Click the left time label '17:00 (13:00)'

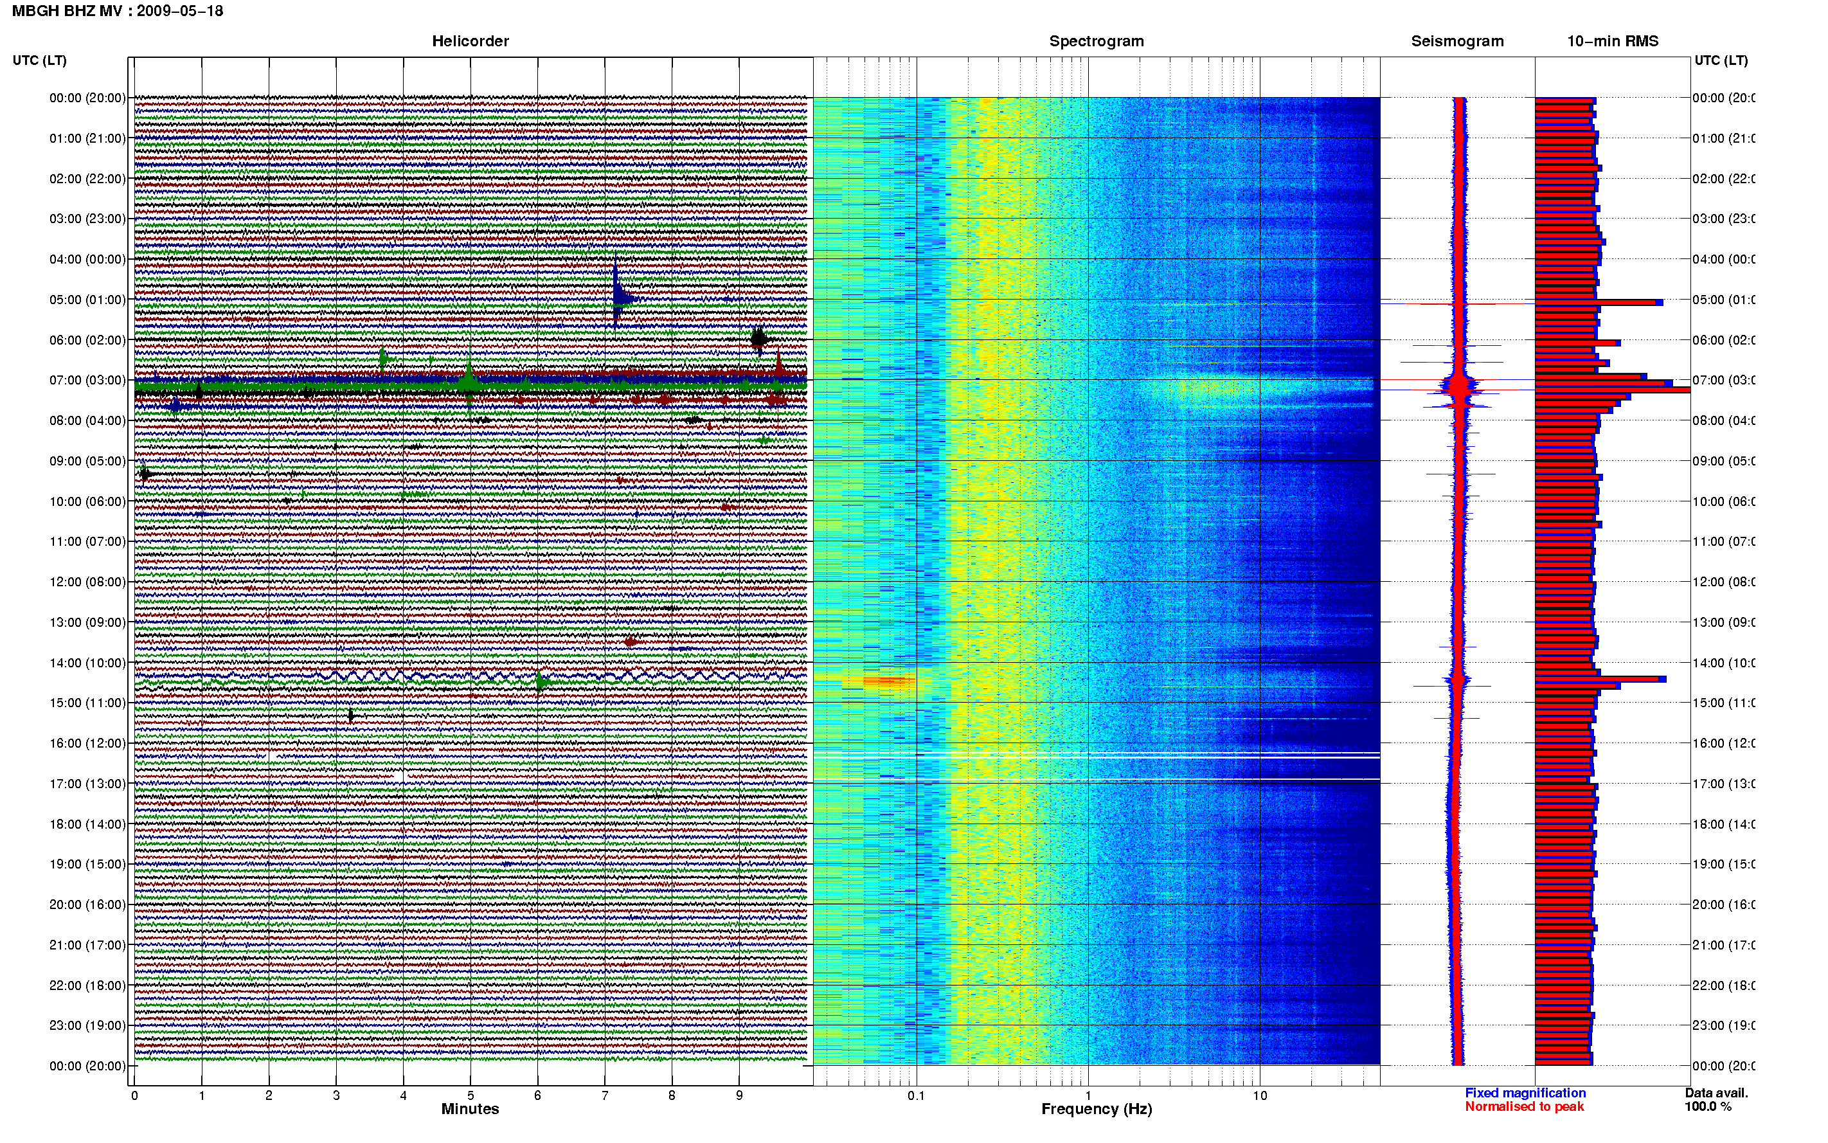click(87, 784)
